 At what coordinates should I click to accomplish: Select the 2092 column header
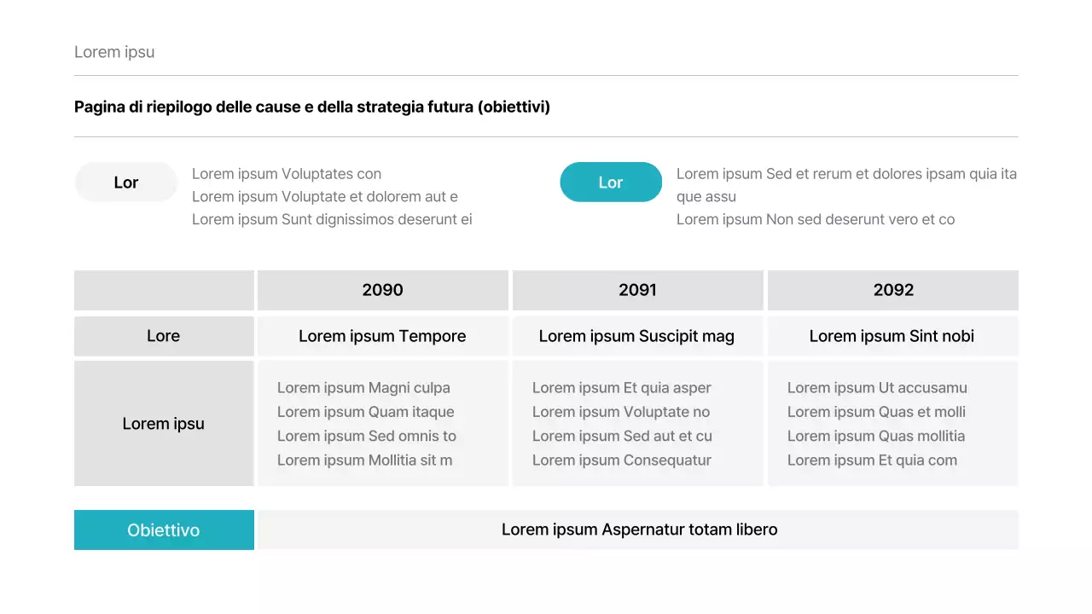(893, 290)
